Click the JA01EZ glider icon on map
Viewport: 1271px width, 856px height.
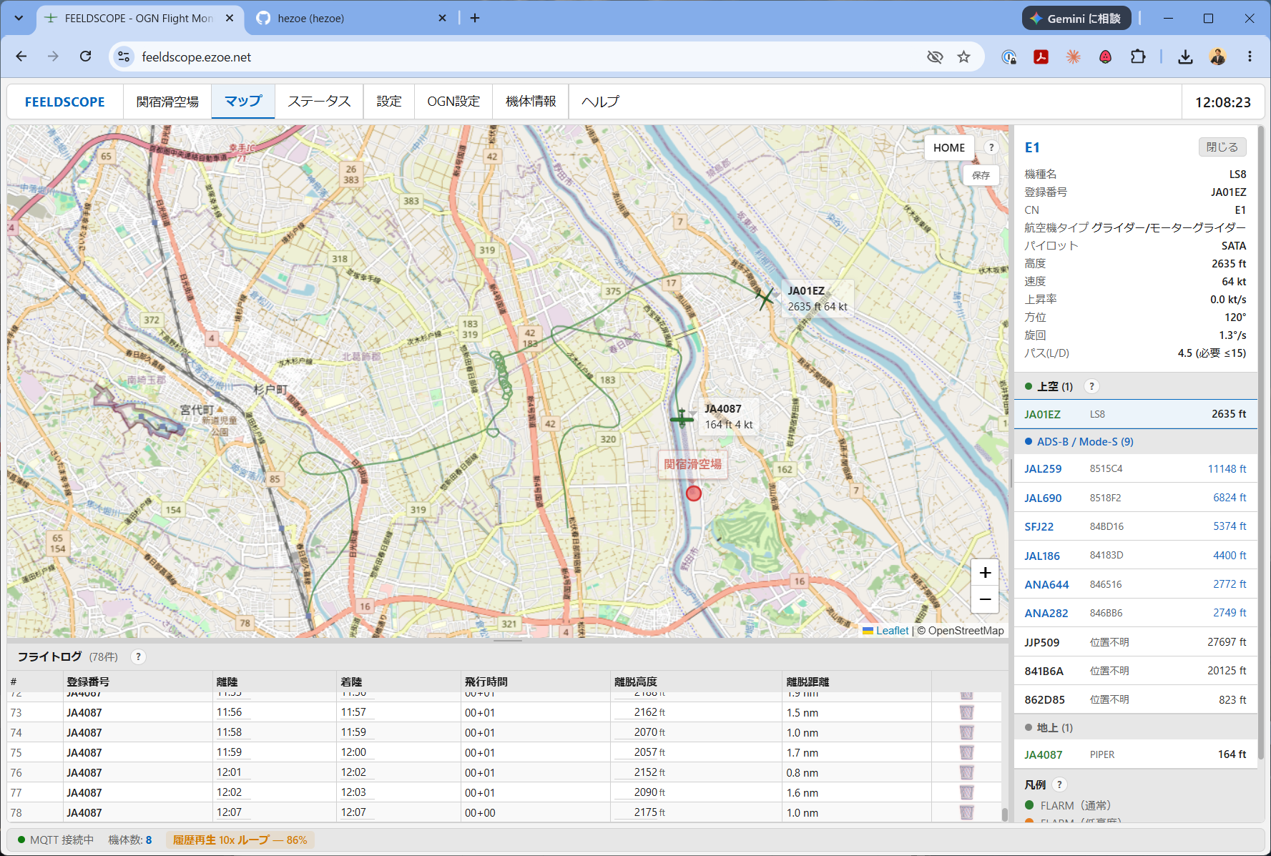click(765, 297)
